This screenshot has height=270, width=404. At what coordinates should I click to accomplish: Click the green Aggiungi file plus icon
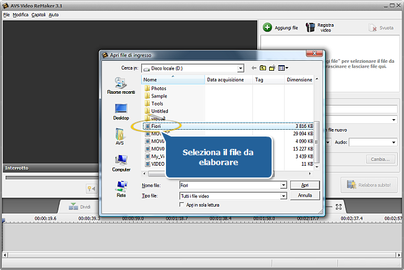tap(267, 27)
